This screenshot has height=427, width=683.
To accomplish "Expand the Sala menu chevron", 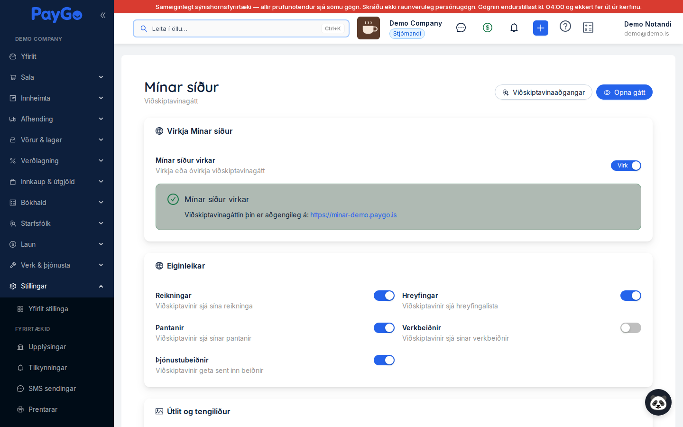I will [x=101, y=77].
